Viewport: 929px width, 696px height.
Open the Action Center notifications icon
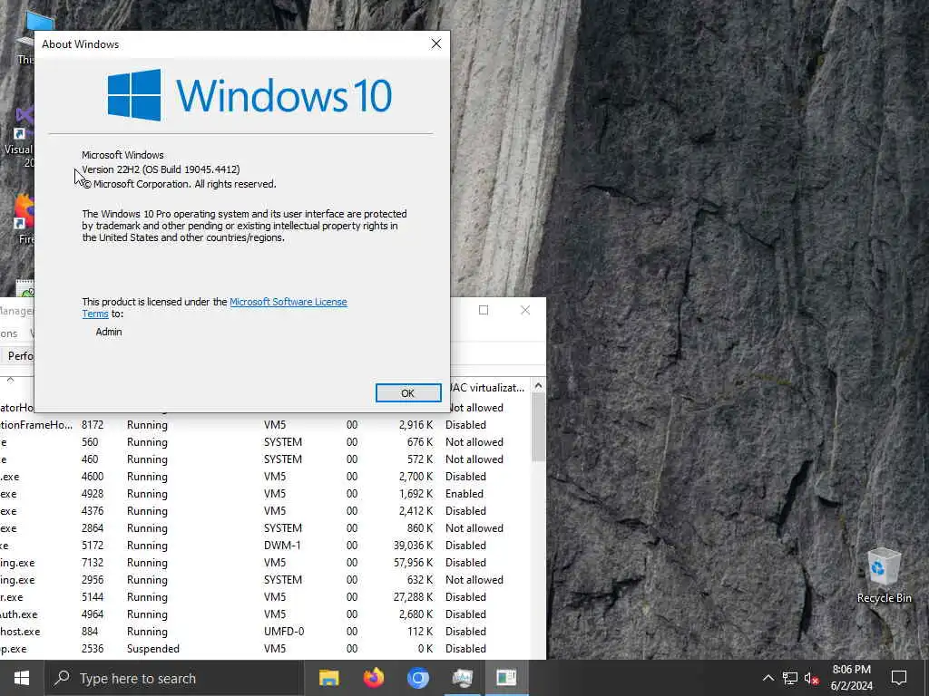pyautogui.click(x=899, y=678)
